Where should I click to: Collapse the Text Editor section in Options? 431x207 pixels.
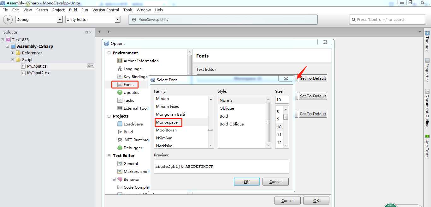tap(109, 155)
